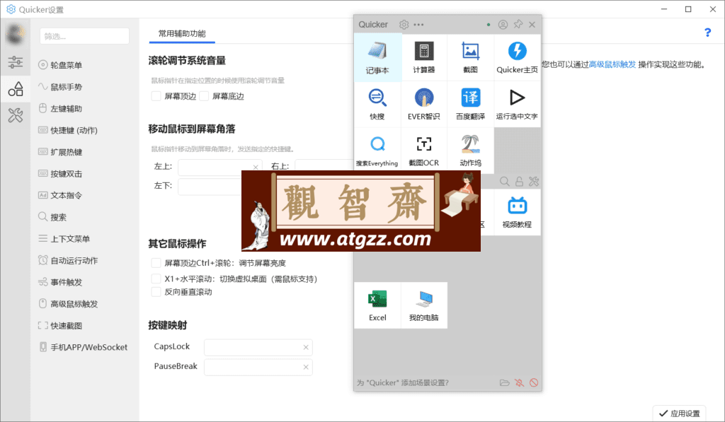Close the Quicker panel
725x422 pixels.
[x=532, y=25]
